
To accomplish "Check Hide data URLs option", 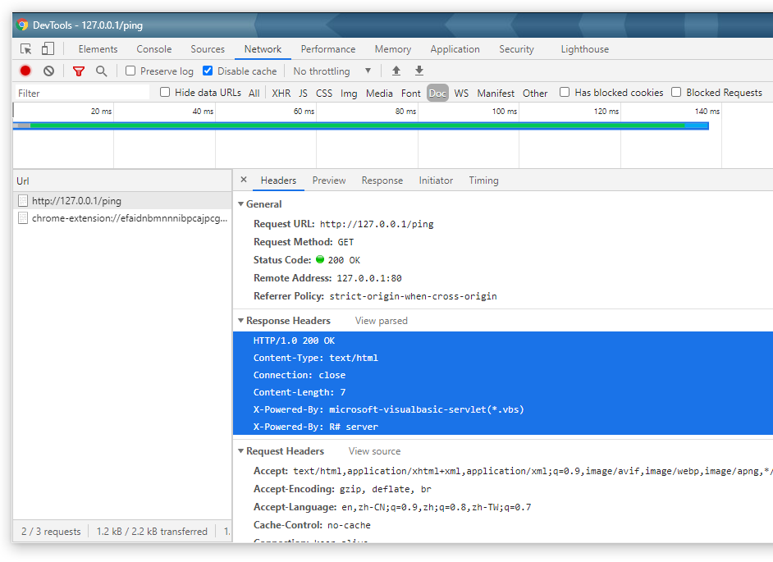I will 165,93.
